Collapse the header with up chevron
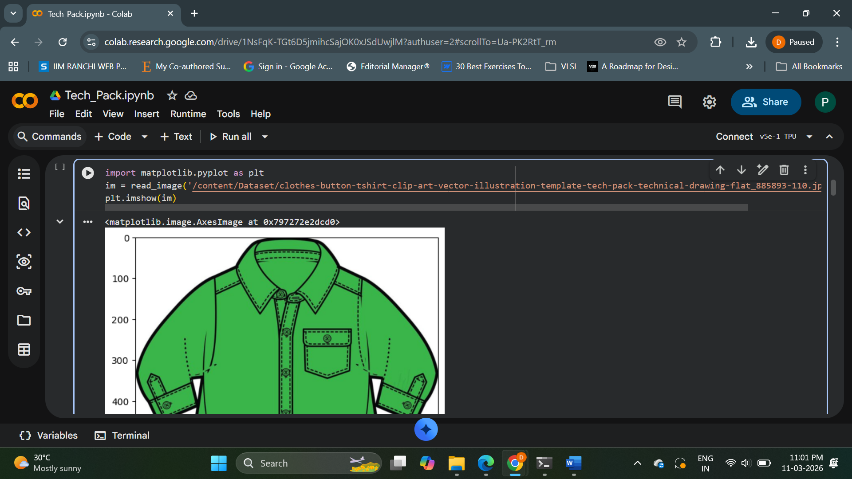852x479 pixels. tap(829, 137)
